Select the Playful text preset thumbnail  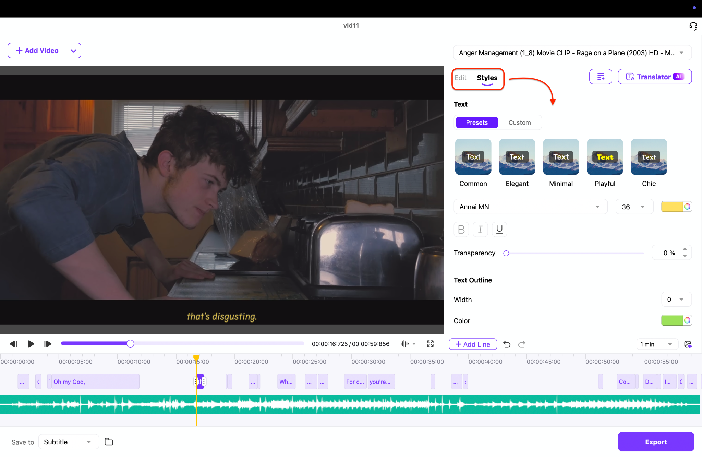pyautogui.click(x=605, y=157)
